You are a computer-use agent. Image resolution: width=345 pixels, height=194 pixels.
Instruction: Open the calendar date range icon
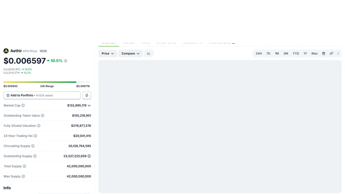324,53
